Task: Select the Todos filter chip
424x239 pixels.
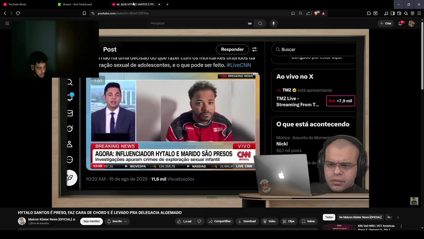Action: point(329,217)
